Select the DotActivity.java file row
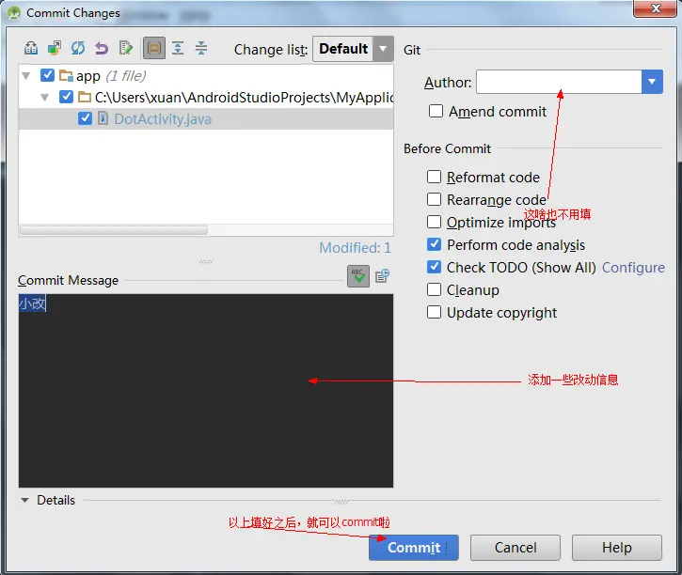The image size is (682, 575). [206, 118]
